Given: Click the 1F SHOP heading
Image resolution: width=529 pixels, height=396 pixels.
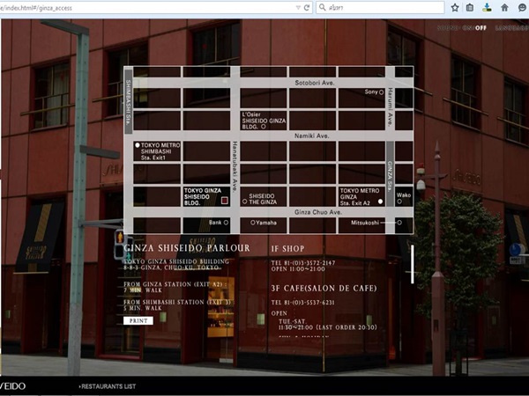Looking at the screenshot, I should pyautogui.click(x=287, y=249).
